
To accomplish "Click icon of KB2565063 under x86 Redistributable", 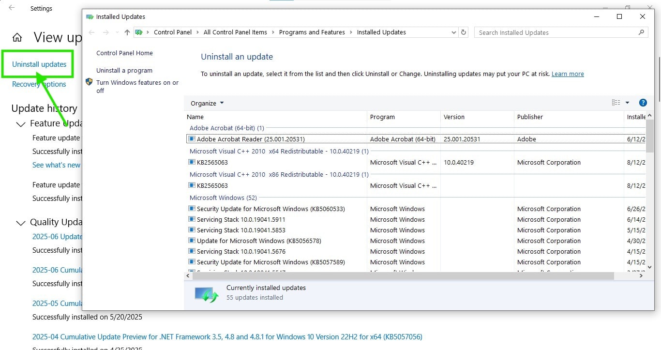I will coord(192,185).
